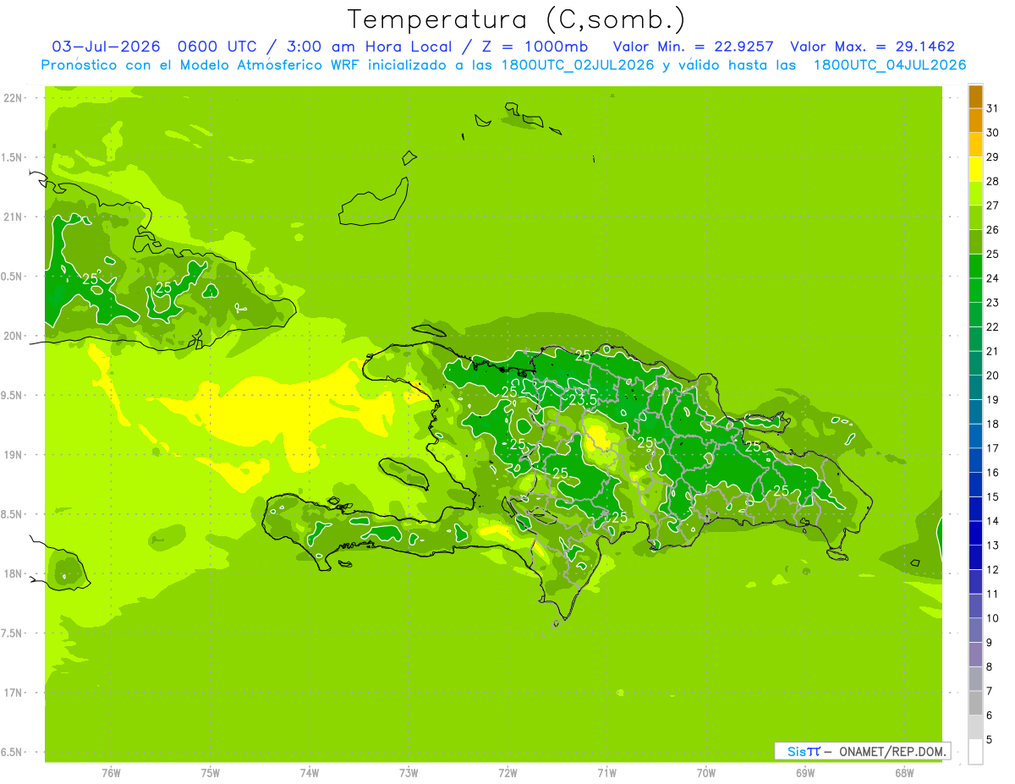Screen dimensions: 1015x784
Task: Click the 'ONAMET/REP.DOM.' credit label
Action: tap(892, 751)
